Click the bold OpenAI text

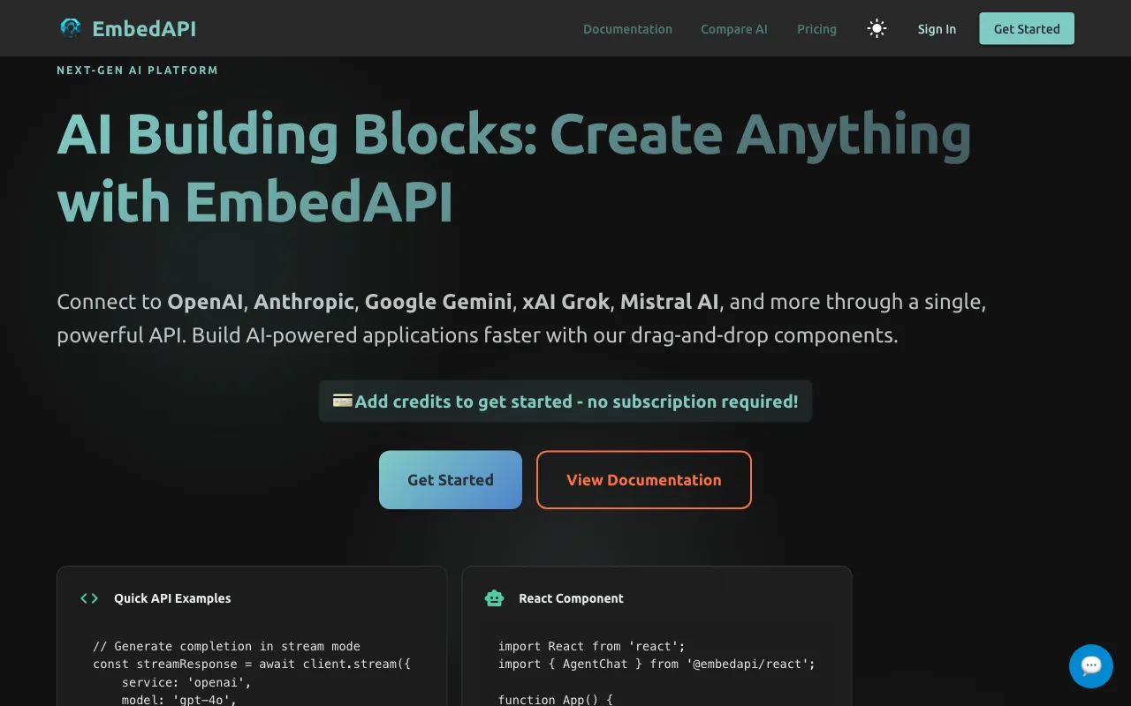[x=205, y=302]
